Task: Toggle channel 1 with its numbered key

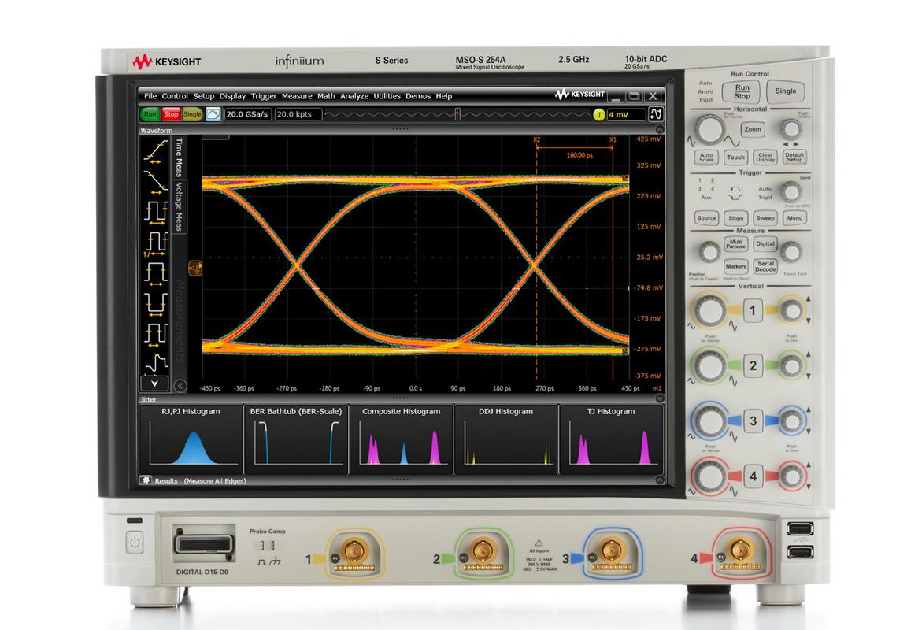Action: point(753,310)
